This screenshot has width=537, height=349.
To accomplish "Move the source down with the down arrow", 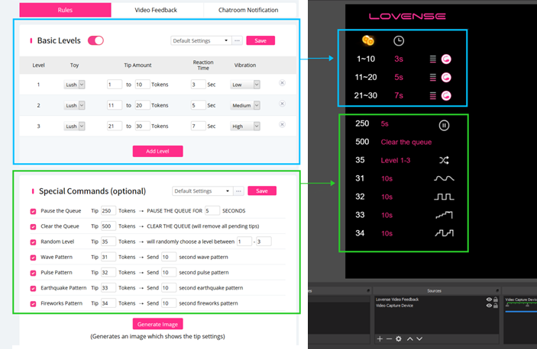I will click(419, 338).
